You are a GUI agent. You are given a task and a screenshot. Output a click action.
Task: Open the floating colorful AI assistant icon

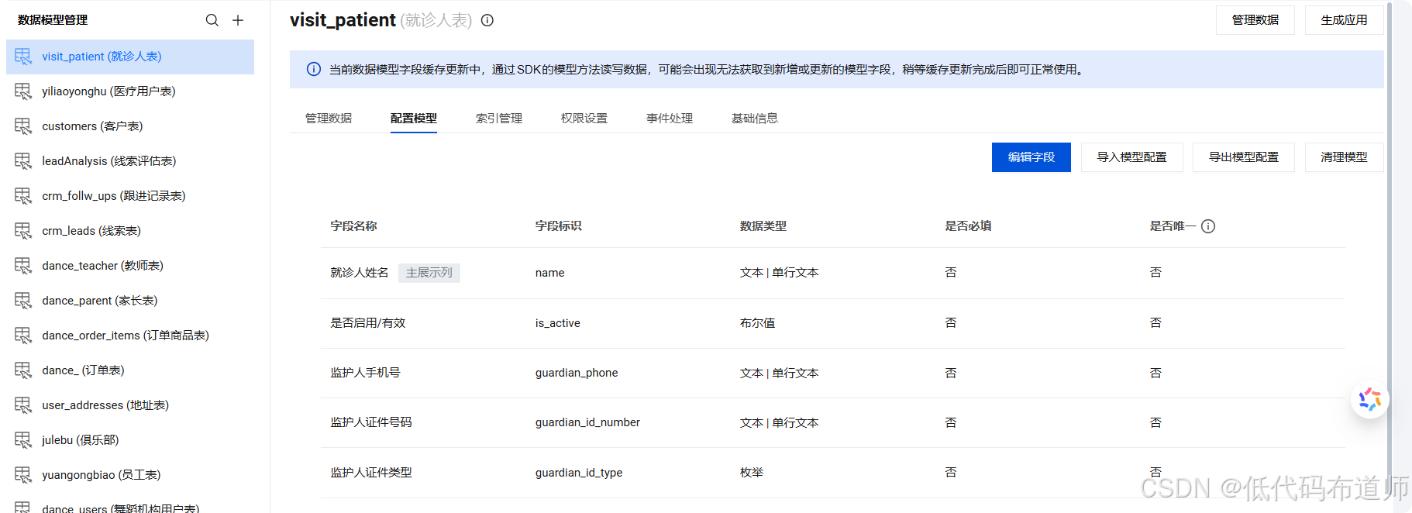(x=1369, y=399)
